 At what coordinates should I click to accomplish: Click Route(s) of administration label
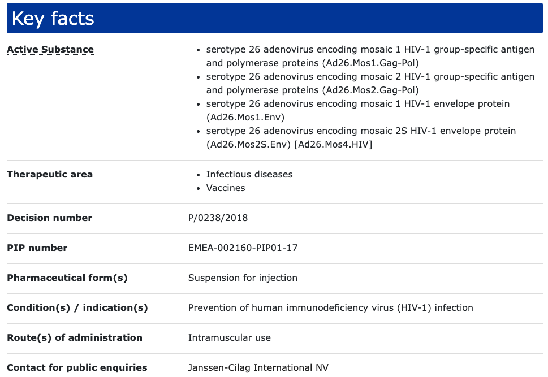75,338
